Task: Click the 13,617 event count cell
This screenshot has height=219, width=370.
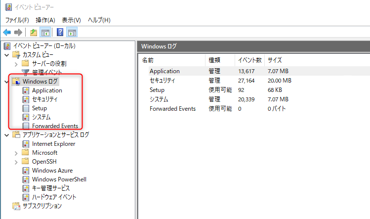Action: coord(247,71)
